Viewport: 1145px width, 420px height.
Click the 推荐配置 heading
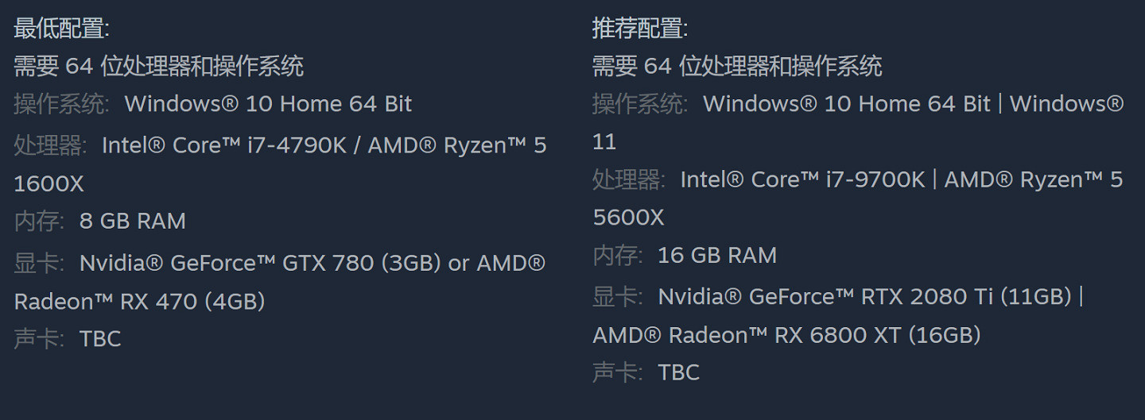(639, 29)
